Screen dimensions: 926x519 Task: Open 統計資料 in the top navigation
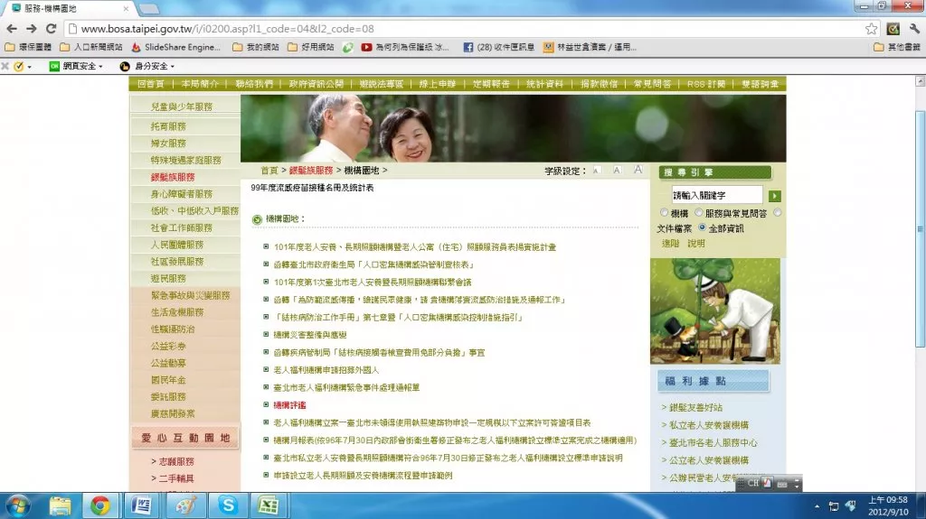[544, 84]
